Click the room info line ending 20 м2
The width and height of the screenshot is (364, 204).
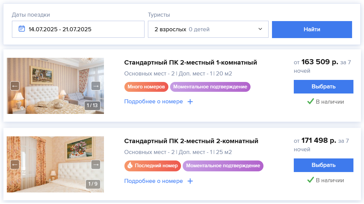tap(178, 74)
